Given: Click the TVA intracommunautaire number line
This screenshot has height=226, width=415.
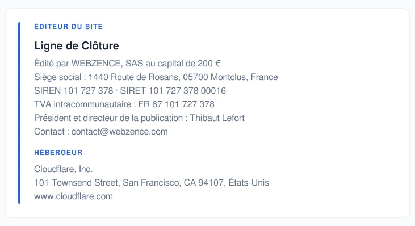Looking at the screenshot, I should 124,104.
